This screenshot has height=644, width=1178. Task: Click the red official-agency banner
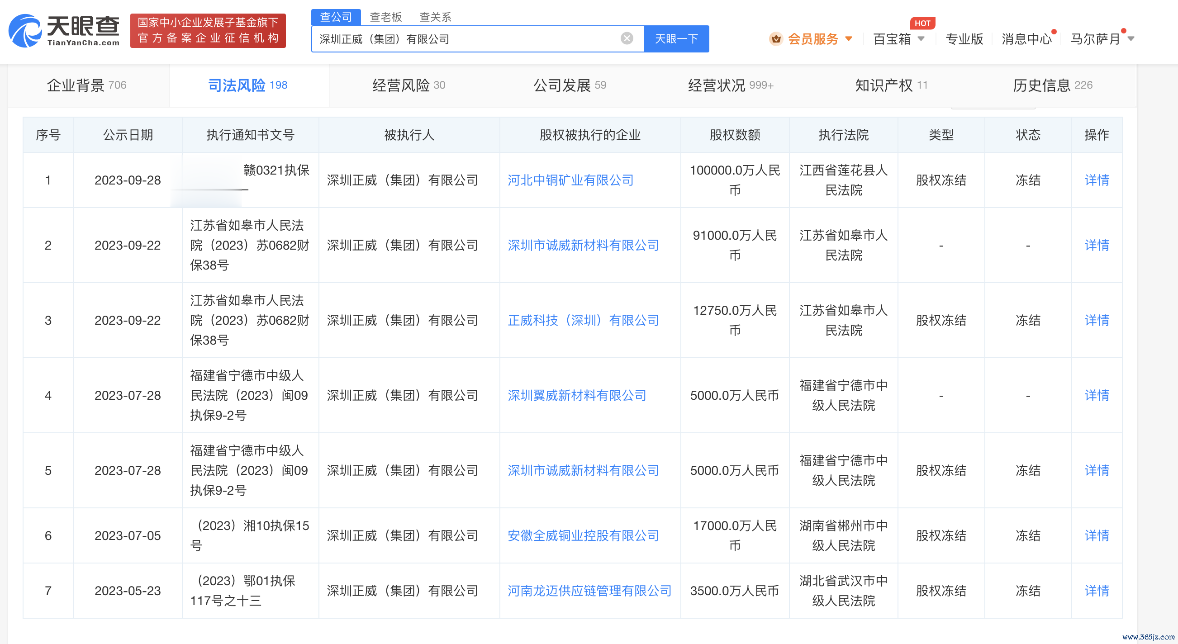[x=208, y=30]
